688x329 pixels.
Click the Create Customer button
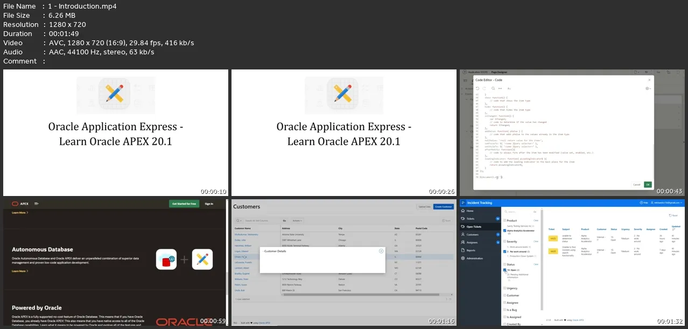(443, 207)
